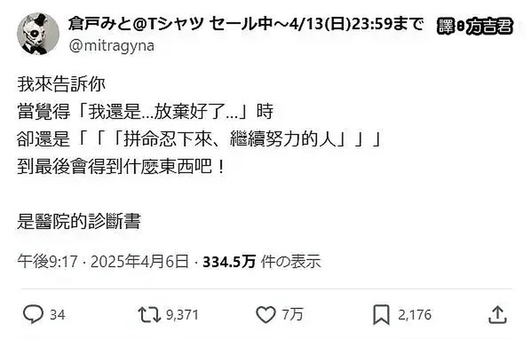
Task: Click the tweet line 我來告訴你
Action: coord(61,84)
